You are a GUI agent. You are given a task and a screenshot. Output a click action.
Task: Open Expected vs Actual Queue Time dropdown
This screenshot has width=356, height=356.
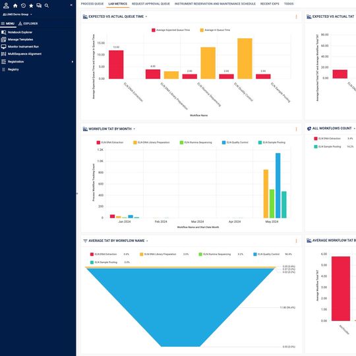coord(146,16)
